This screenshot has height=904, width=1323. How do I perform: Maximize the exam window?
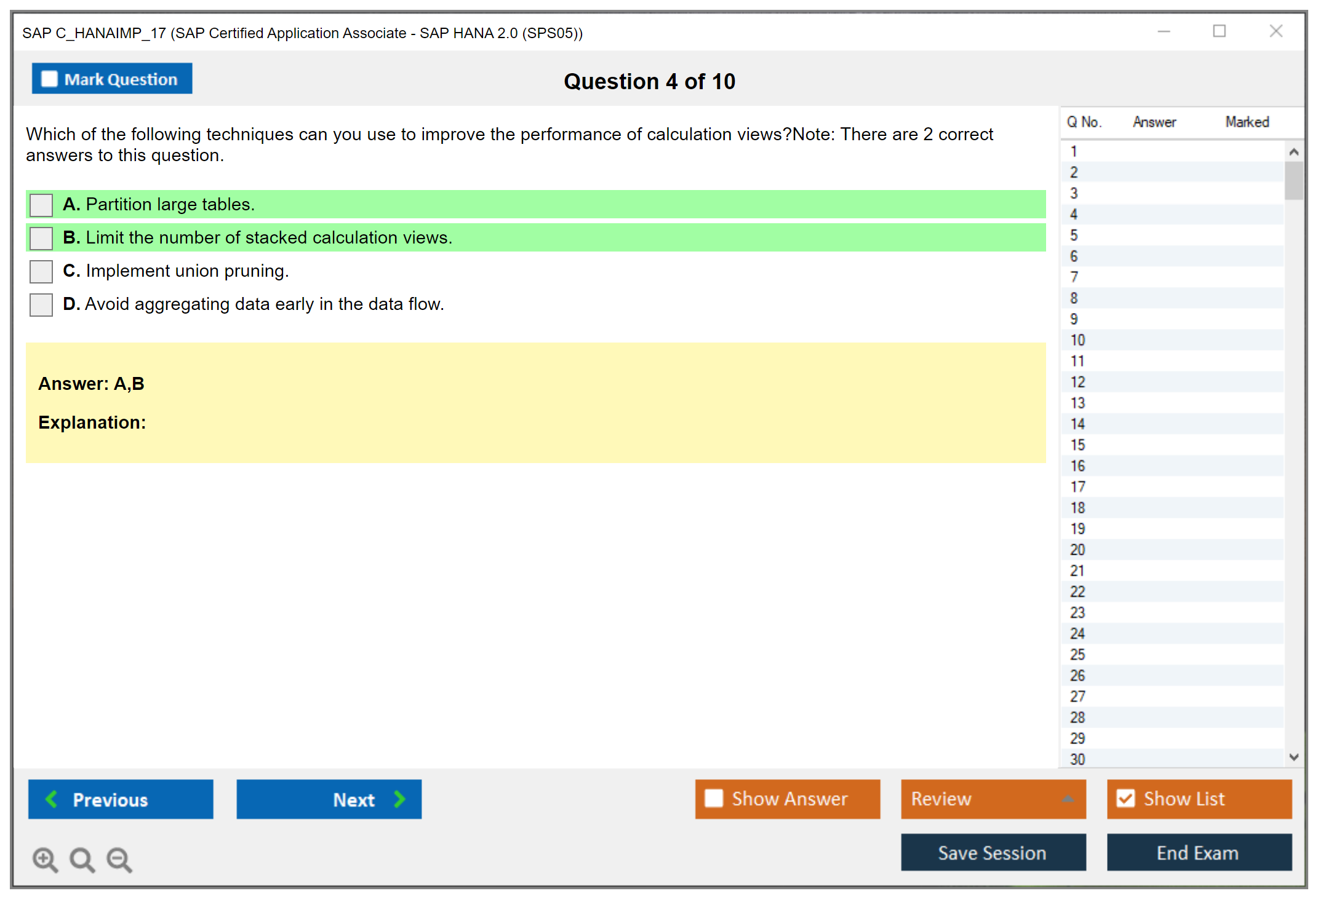[x=1218, y=31]
